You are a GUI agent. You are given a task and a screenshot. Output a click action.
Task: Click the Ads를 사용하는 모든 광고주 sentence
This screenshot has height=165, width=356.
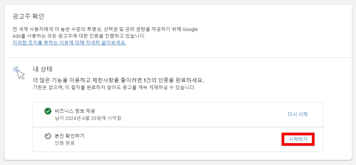click(79, 36)
